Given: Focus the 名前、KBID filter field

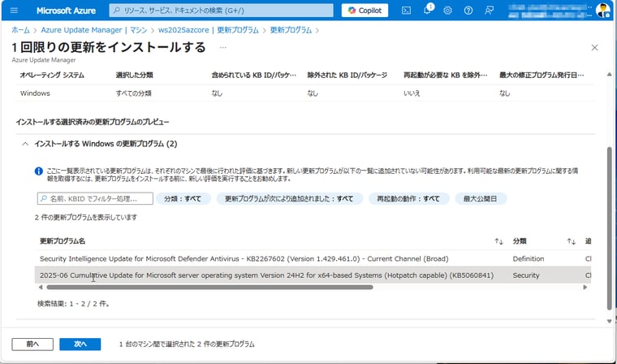Looking at the screenshot, I should (95, 198).
